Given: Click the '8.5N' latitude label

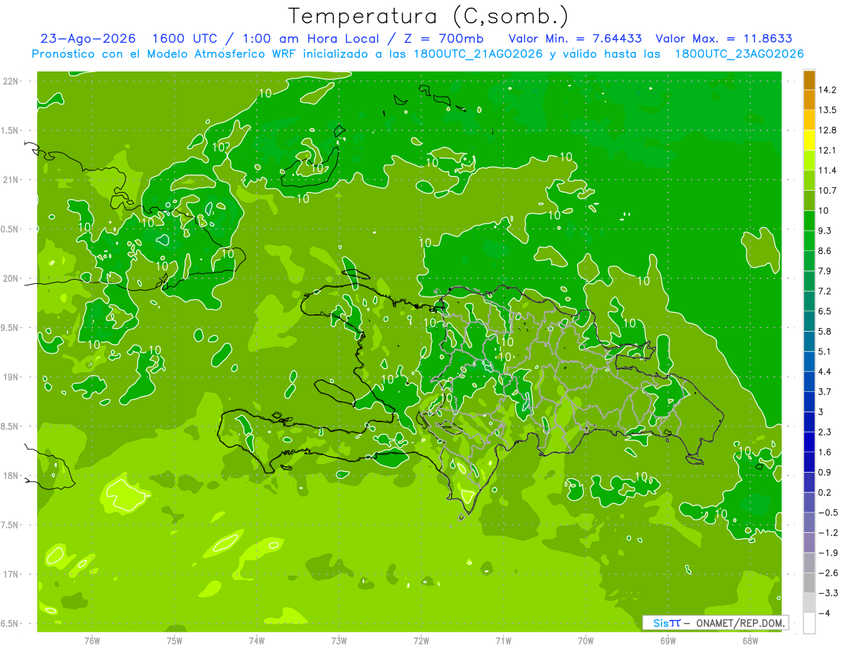Looking at the screenshot, I should (x=11, y=426).
